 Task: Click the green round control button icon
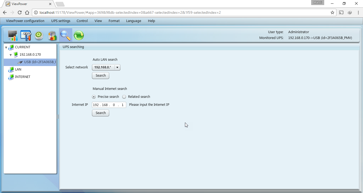[39, 36]
